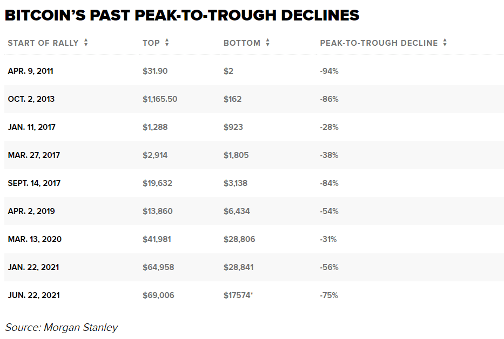Click sort arrows next to Bottom header
504x339 pixels.
(268, 43)
